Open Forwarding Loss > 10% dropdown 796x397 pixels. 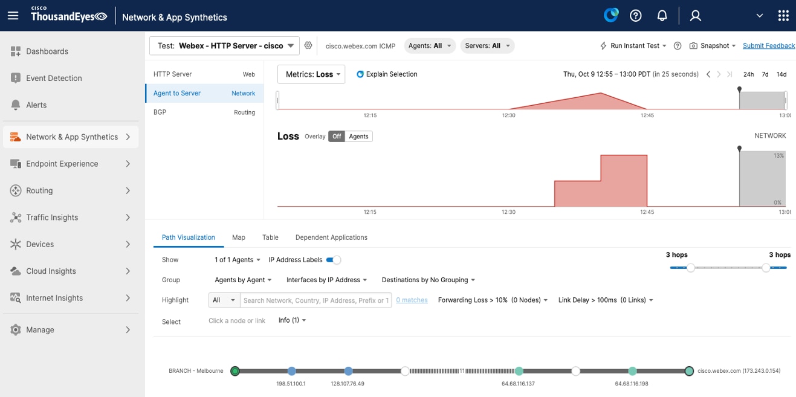pos(493,300)
